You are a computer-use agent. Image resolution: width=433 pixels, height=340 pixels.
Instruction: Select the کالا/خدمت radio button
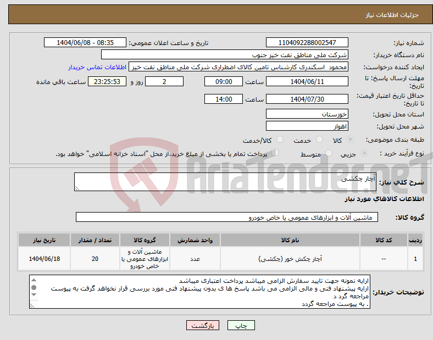(280, 140)
